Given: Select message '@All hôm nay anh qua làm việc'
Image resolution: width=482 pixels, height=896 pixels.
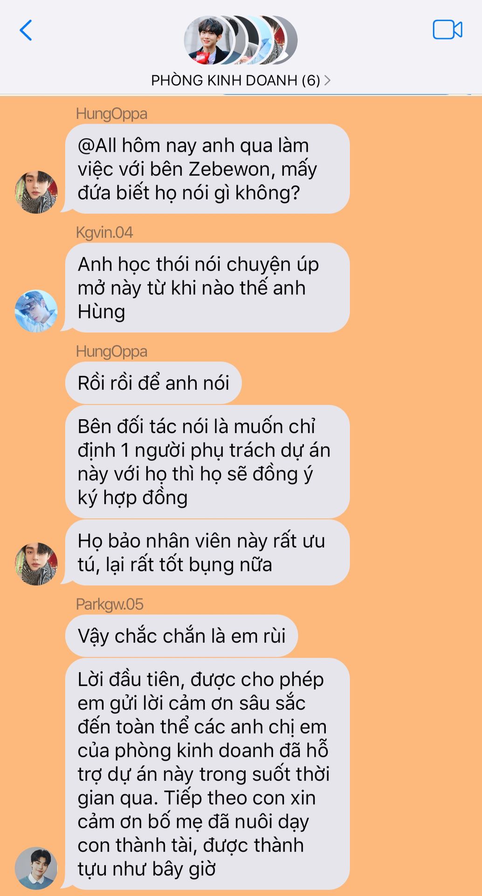Looking at the screenshot, I should click(x=207, y=169).
